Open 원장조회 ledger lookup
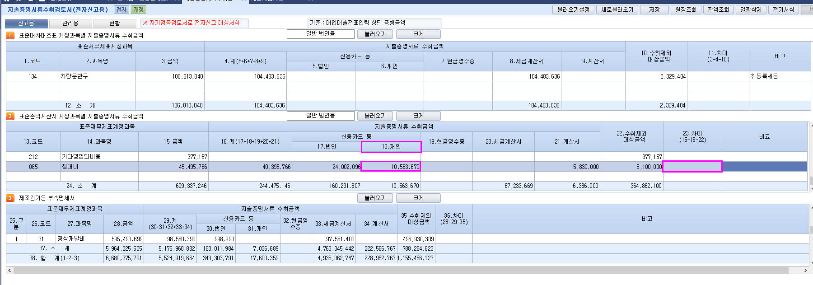Viewport: 813px width, 285px height. click(x=685, y=9)
